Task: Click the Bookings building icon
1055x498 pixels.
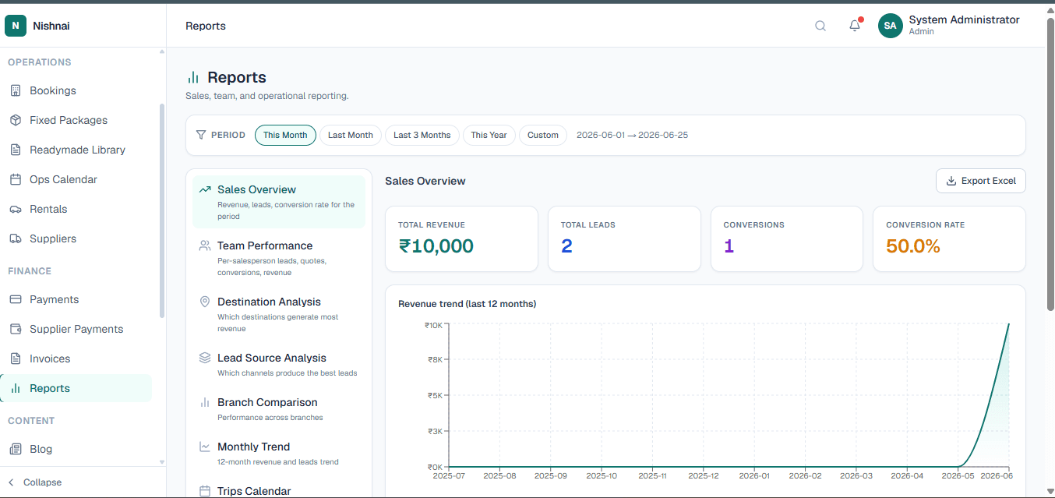Action: tap(16, 90)
